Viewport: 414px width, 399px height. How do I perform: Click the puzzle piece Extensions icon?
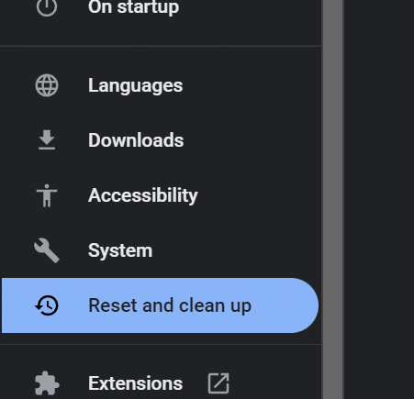coord(47,383)
